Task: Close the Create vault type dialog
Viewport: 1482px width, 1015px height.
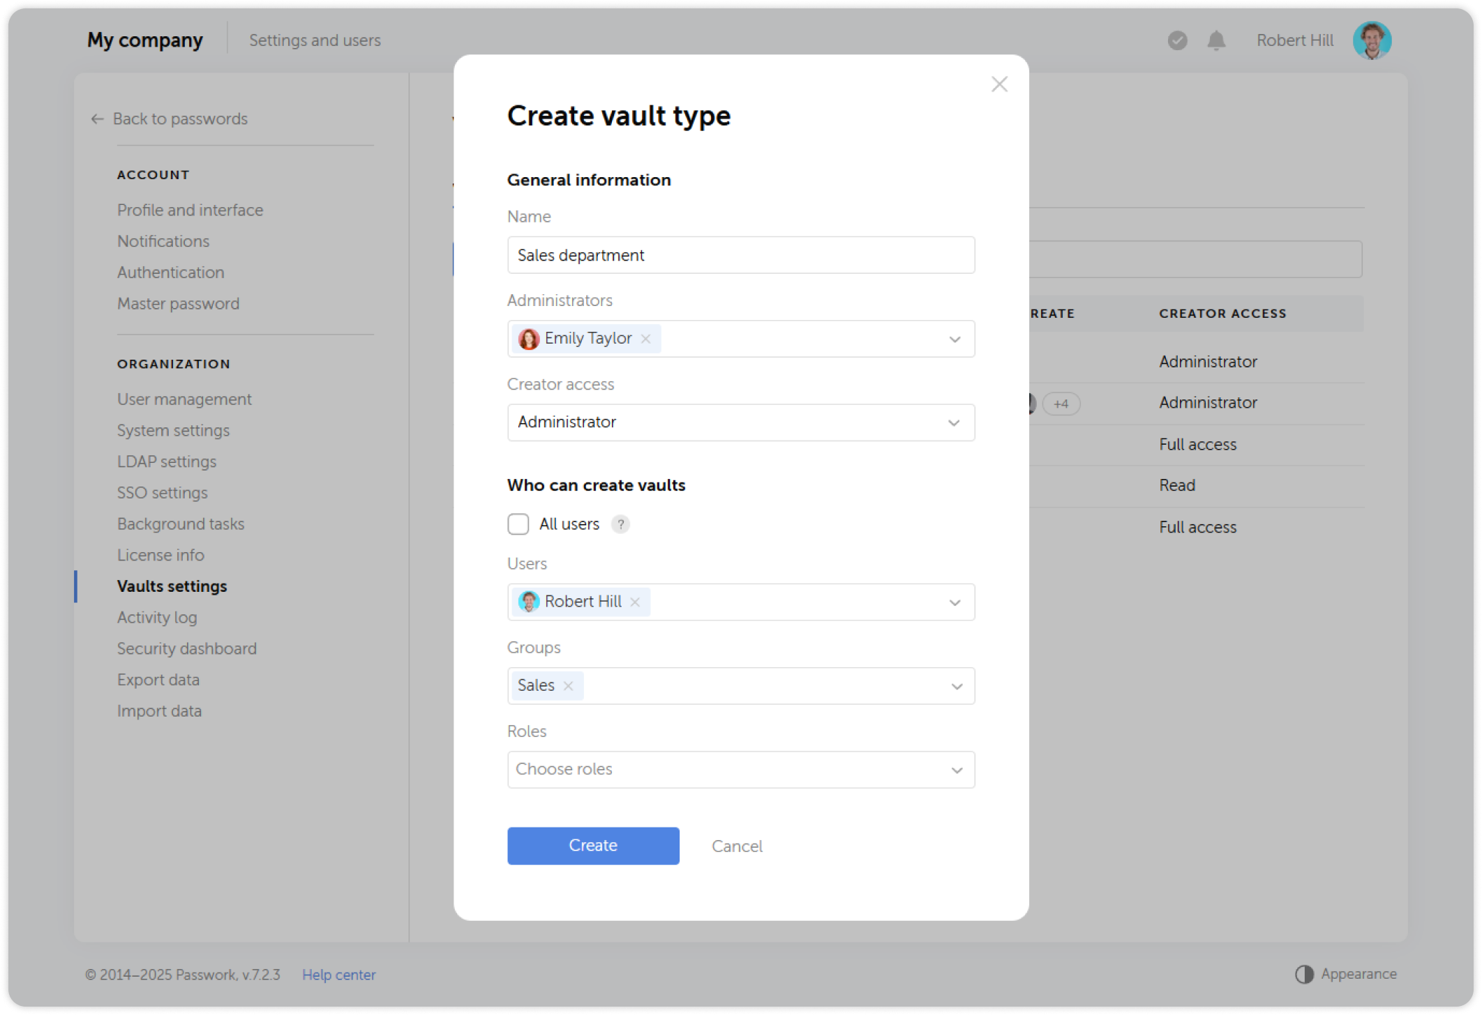Action: (999, 84)
